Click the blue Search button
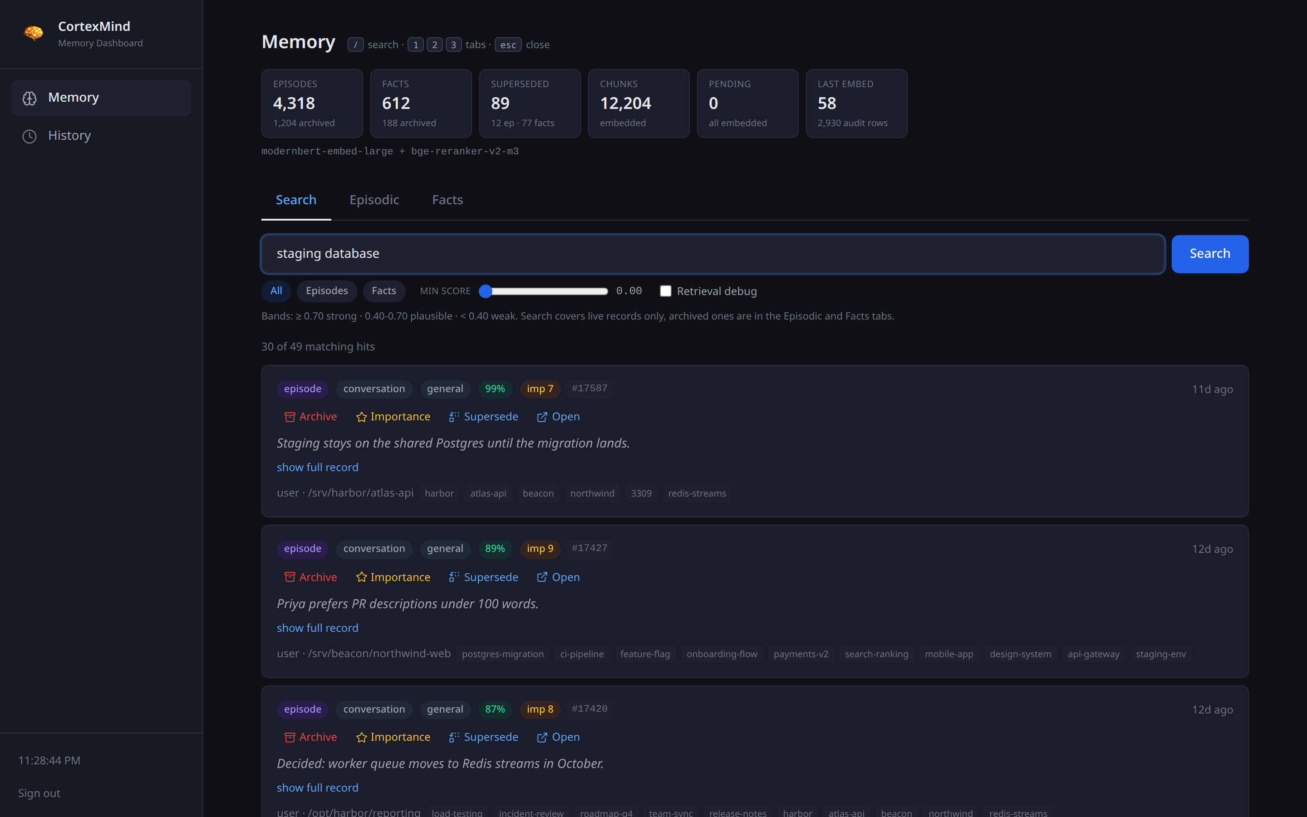Image resolution: width=1307 pixels, height=817 pixels. 1210,254
